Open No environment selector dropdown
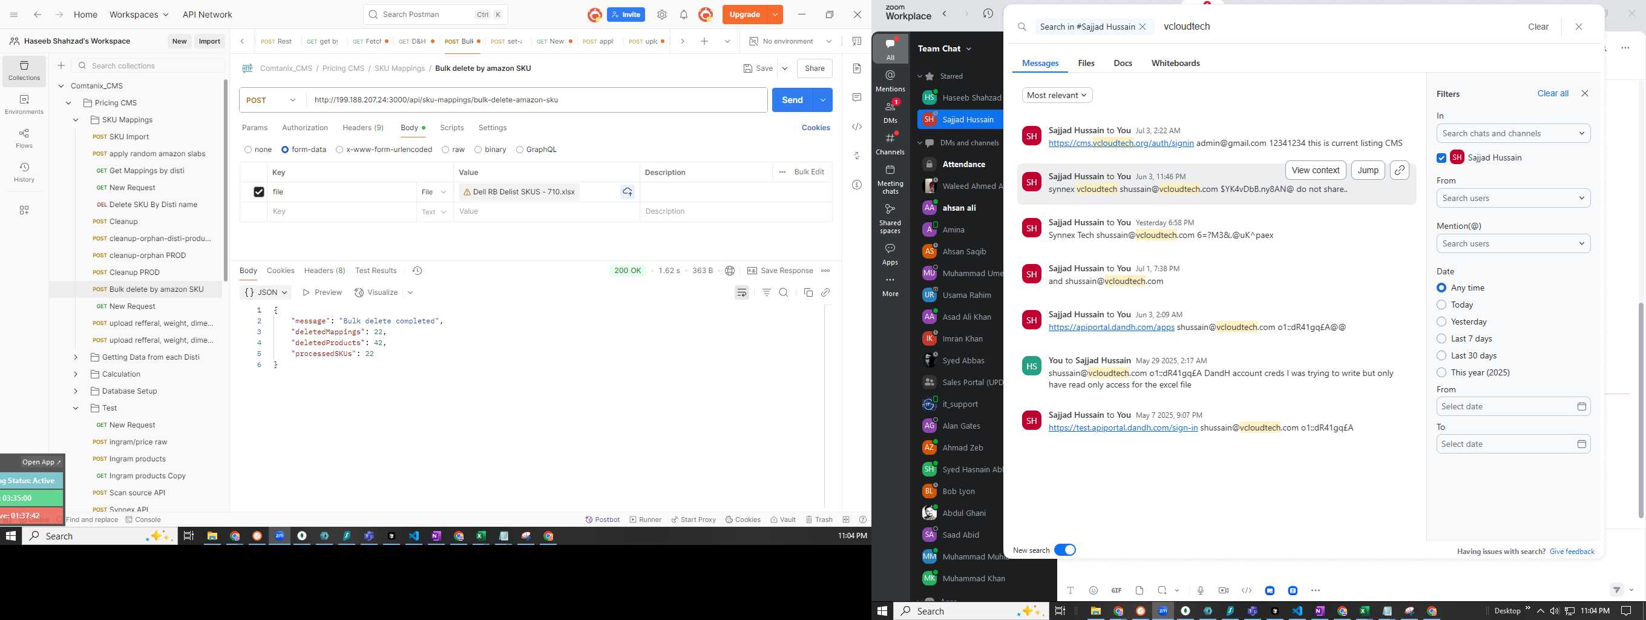The image size is (1646, 620). (x=791, y=41)
